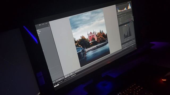Select the white point curve channel icon
The height and width of the screenshot is (95, 170).
126,25
